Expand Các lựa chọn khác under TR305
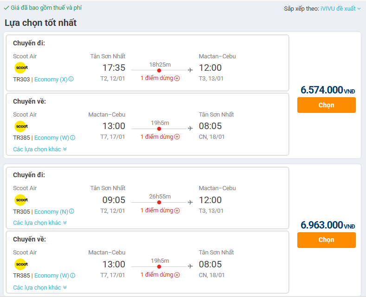Screen dimensions: 366x297 click(40, 223)
